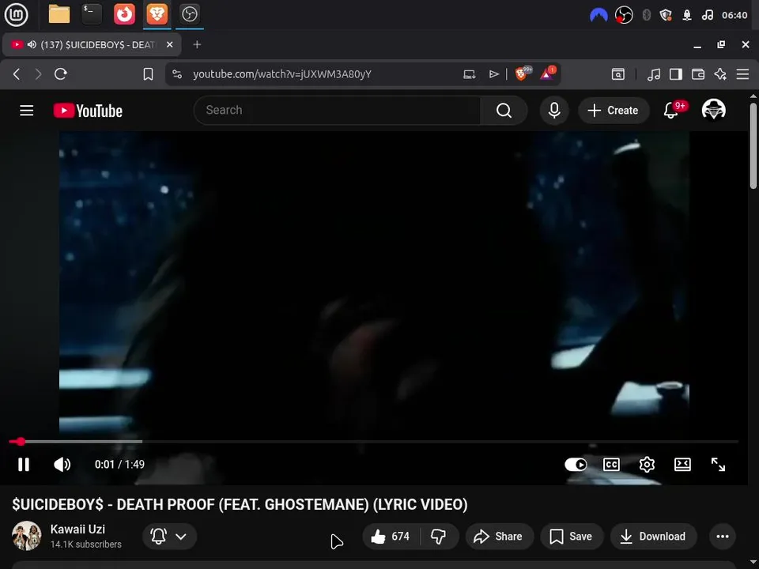Toggle the browser sidebar panel
Viewport: 759px width, 569px height.
click(x=676, y=74)
